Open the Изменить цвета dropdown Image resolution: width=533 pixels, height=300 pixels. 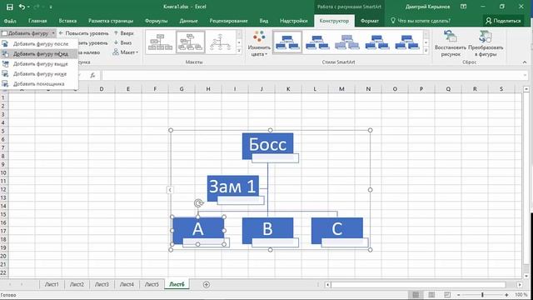pyautogui.click(x=259, y=43)
